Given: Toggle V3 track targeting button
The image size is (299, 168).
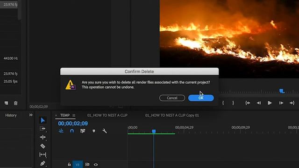Looking at the screenshot, I should click(x=78, y=165).
